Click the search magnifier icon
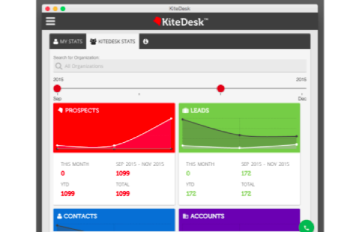 [59, 66]
